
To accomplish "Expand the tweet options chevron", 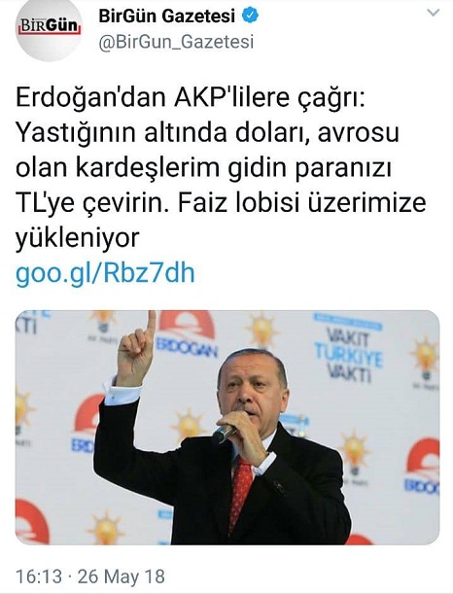I will pyautogui.click(x=433, y=13).
